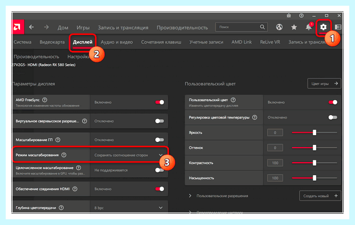Viewport: 355px width, 225px height.
Task: Click the search magnifier icon
Action: tap(262, 27)
